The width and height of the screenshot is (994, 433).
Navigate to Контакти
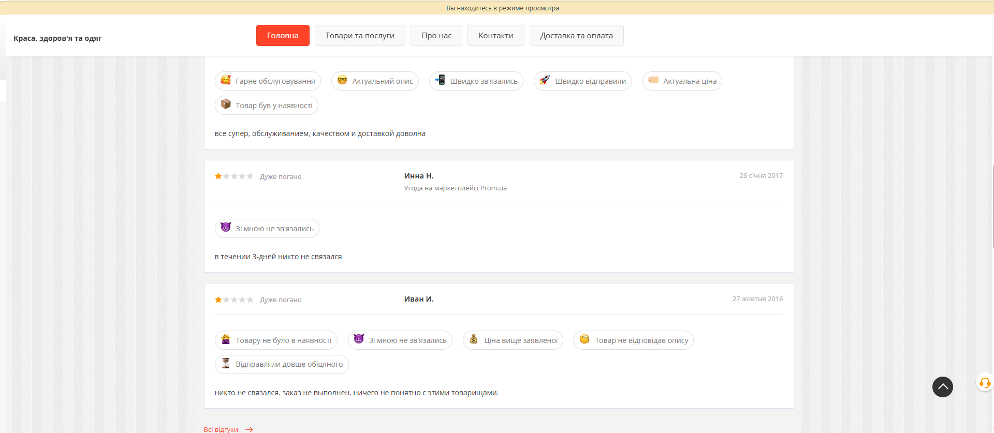(x=496, y=36)
